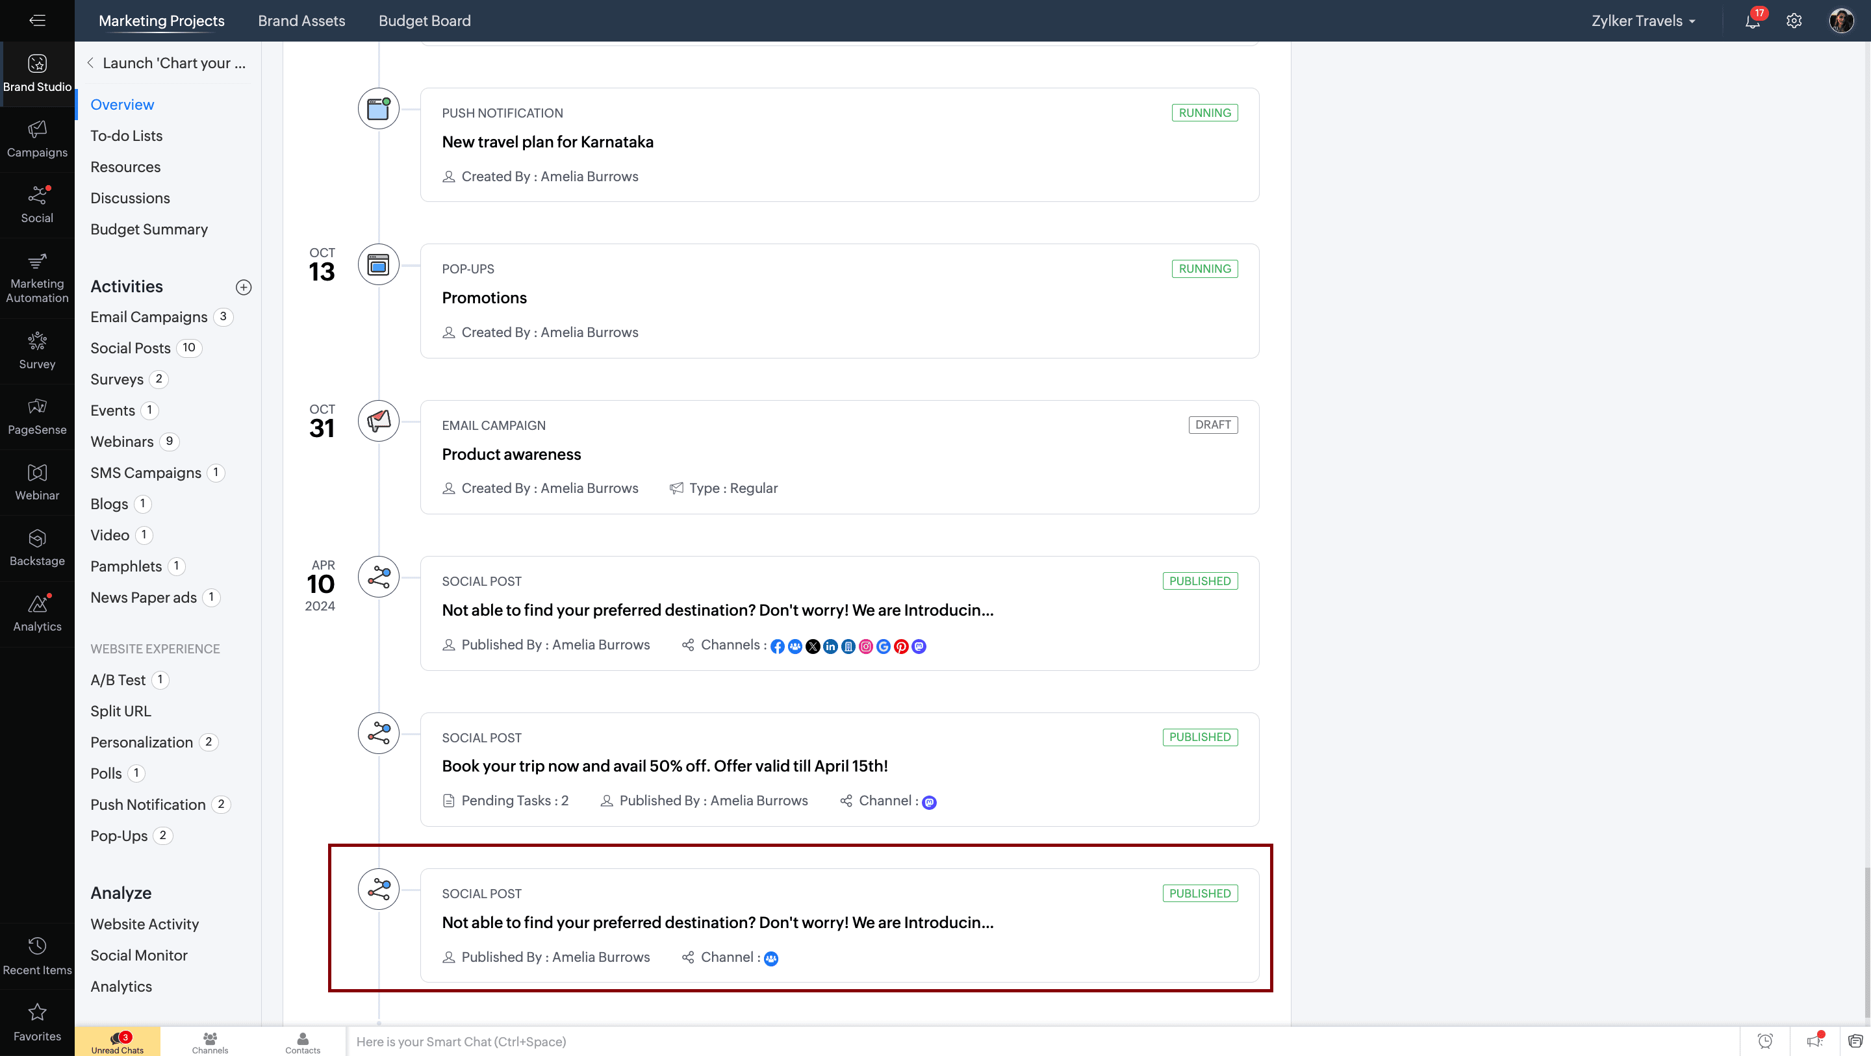Go back using the Launch project chevron

pos(90,63)
